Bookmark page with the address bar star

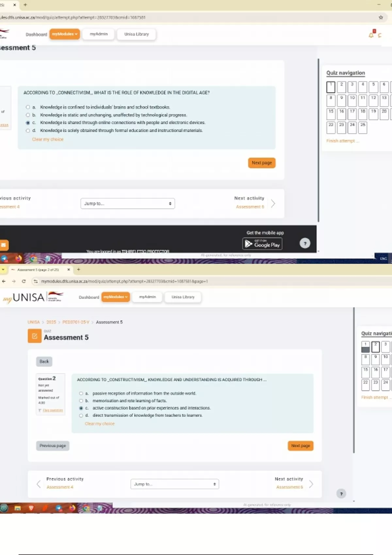coord(381,17)
